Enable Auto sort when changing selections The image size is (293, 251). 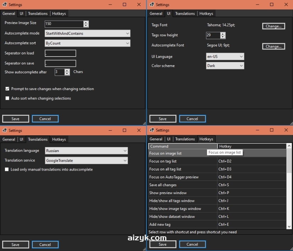7,98
